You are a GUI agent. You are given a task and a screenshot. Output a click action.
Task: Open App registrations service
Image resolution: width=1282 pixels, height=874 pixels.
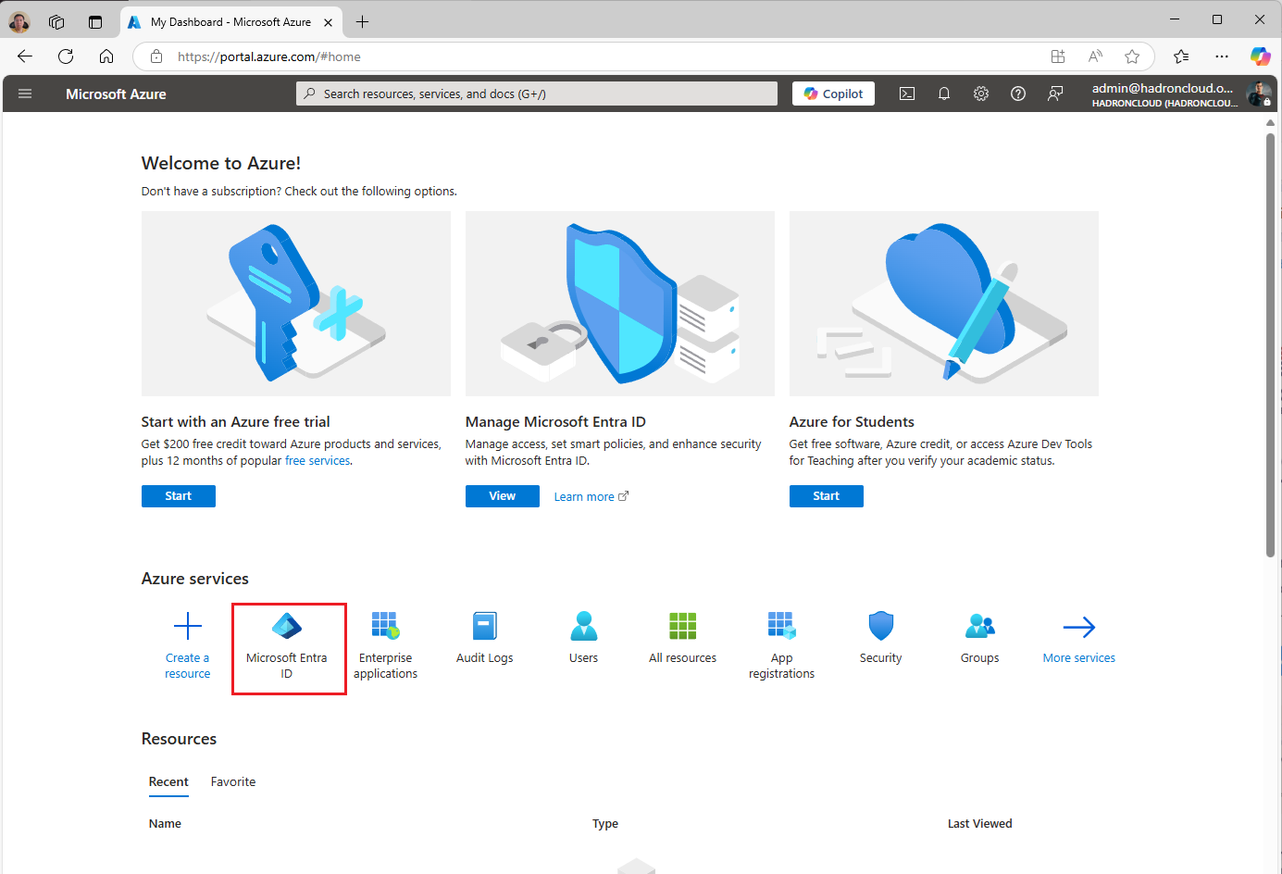coord(782,645)
